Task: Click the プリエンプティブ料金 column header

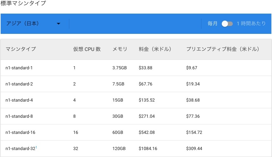Action: click(223, 49)
